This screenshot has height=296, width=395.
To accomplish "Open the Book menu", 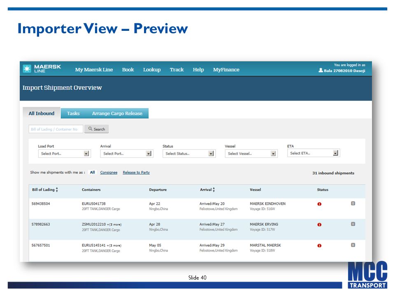I will tap(128, 70).
